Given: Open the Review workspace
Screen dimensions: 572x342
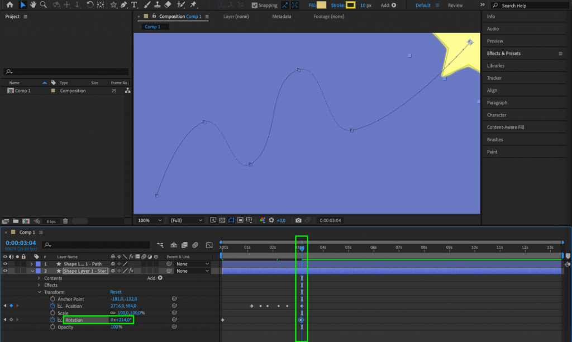Looking at the screenshot, I should (456, 4).
